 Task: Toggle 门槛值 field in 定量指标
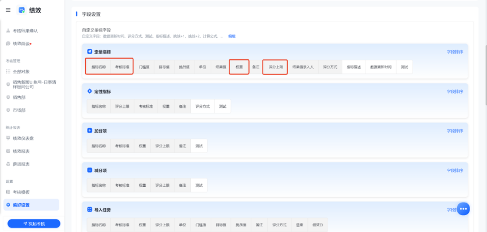point(144,67)
